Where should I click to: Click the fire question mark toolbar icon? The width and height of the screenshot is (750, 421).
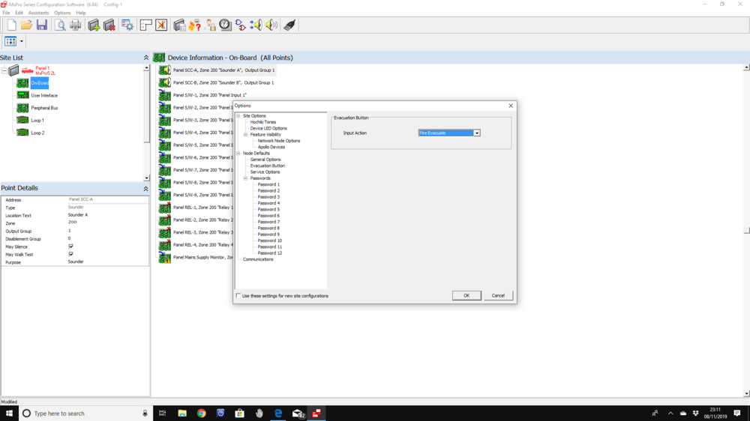[194, 25]
